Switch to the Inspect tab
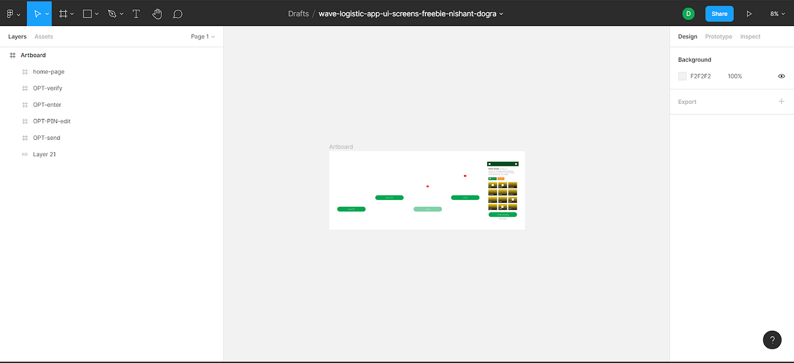 point(750,36)
